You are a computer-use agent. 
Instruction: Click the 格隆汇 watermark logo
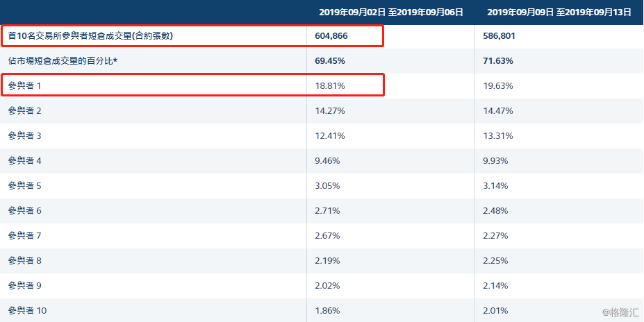tap(620, 312)
